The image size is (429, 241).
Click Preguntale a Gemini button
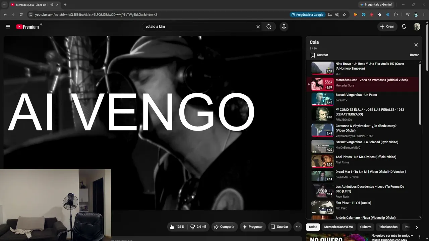click(375, 5)
